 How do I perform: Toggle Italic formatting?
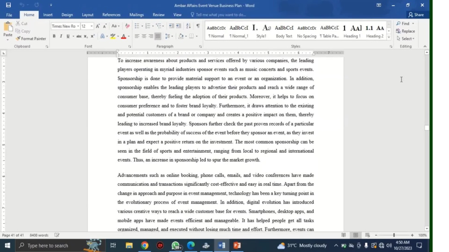61,36
